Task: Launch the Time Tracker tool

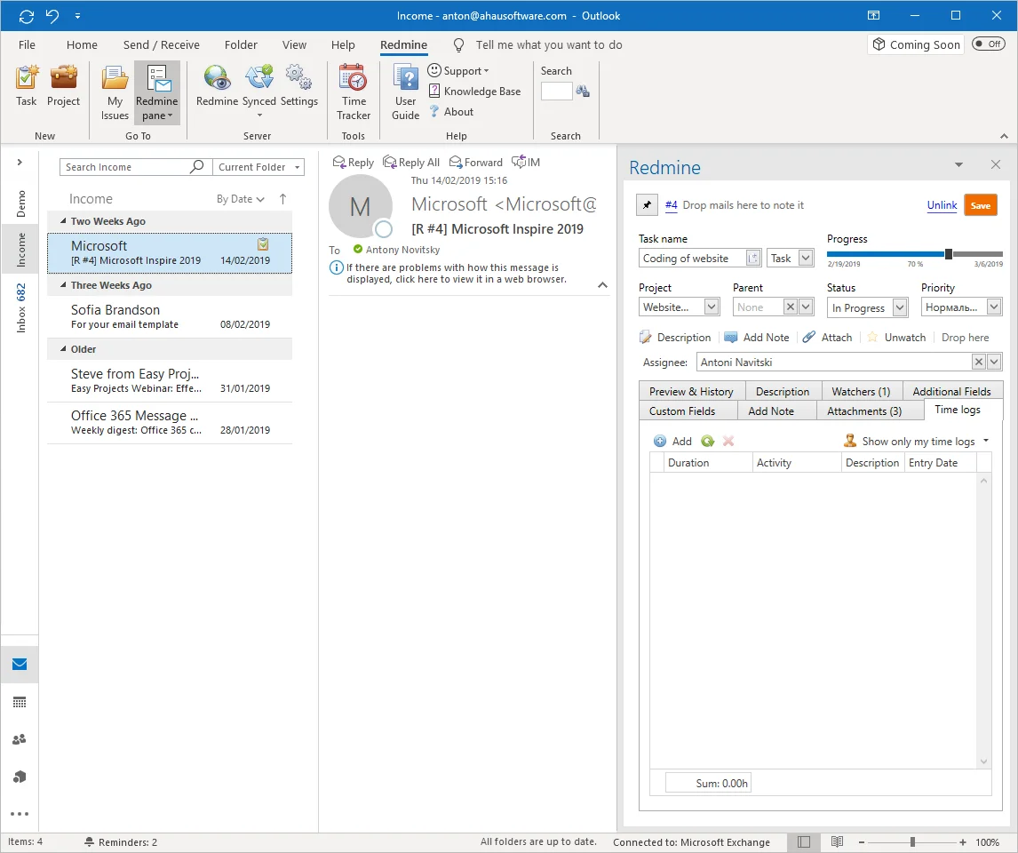Action: coord(354,92)
